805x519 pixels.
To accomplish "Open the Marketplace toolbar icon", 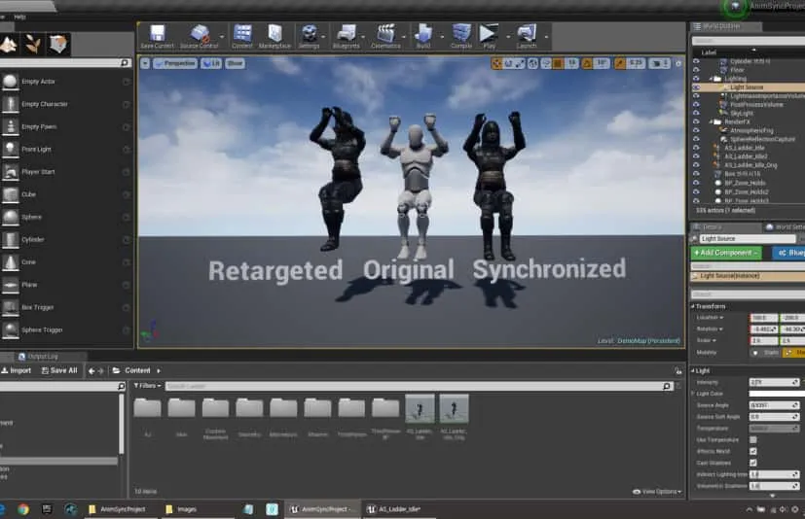I will (x=274, y=36).
